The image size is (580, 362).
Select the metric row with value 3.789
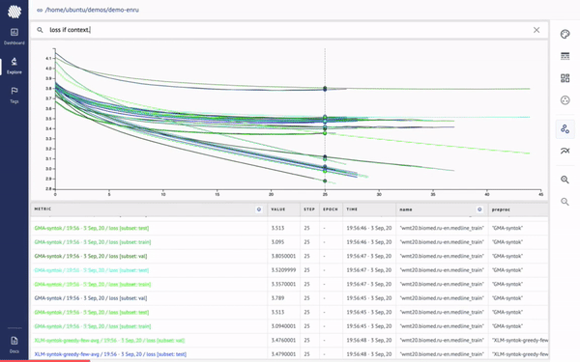tap(289, 298)
